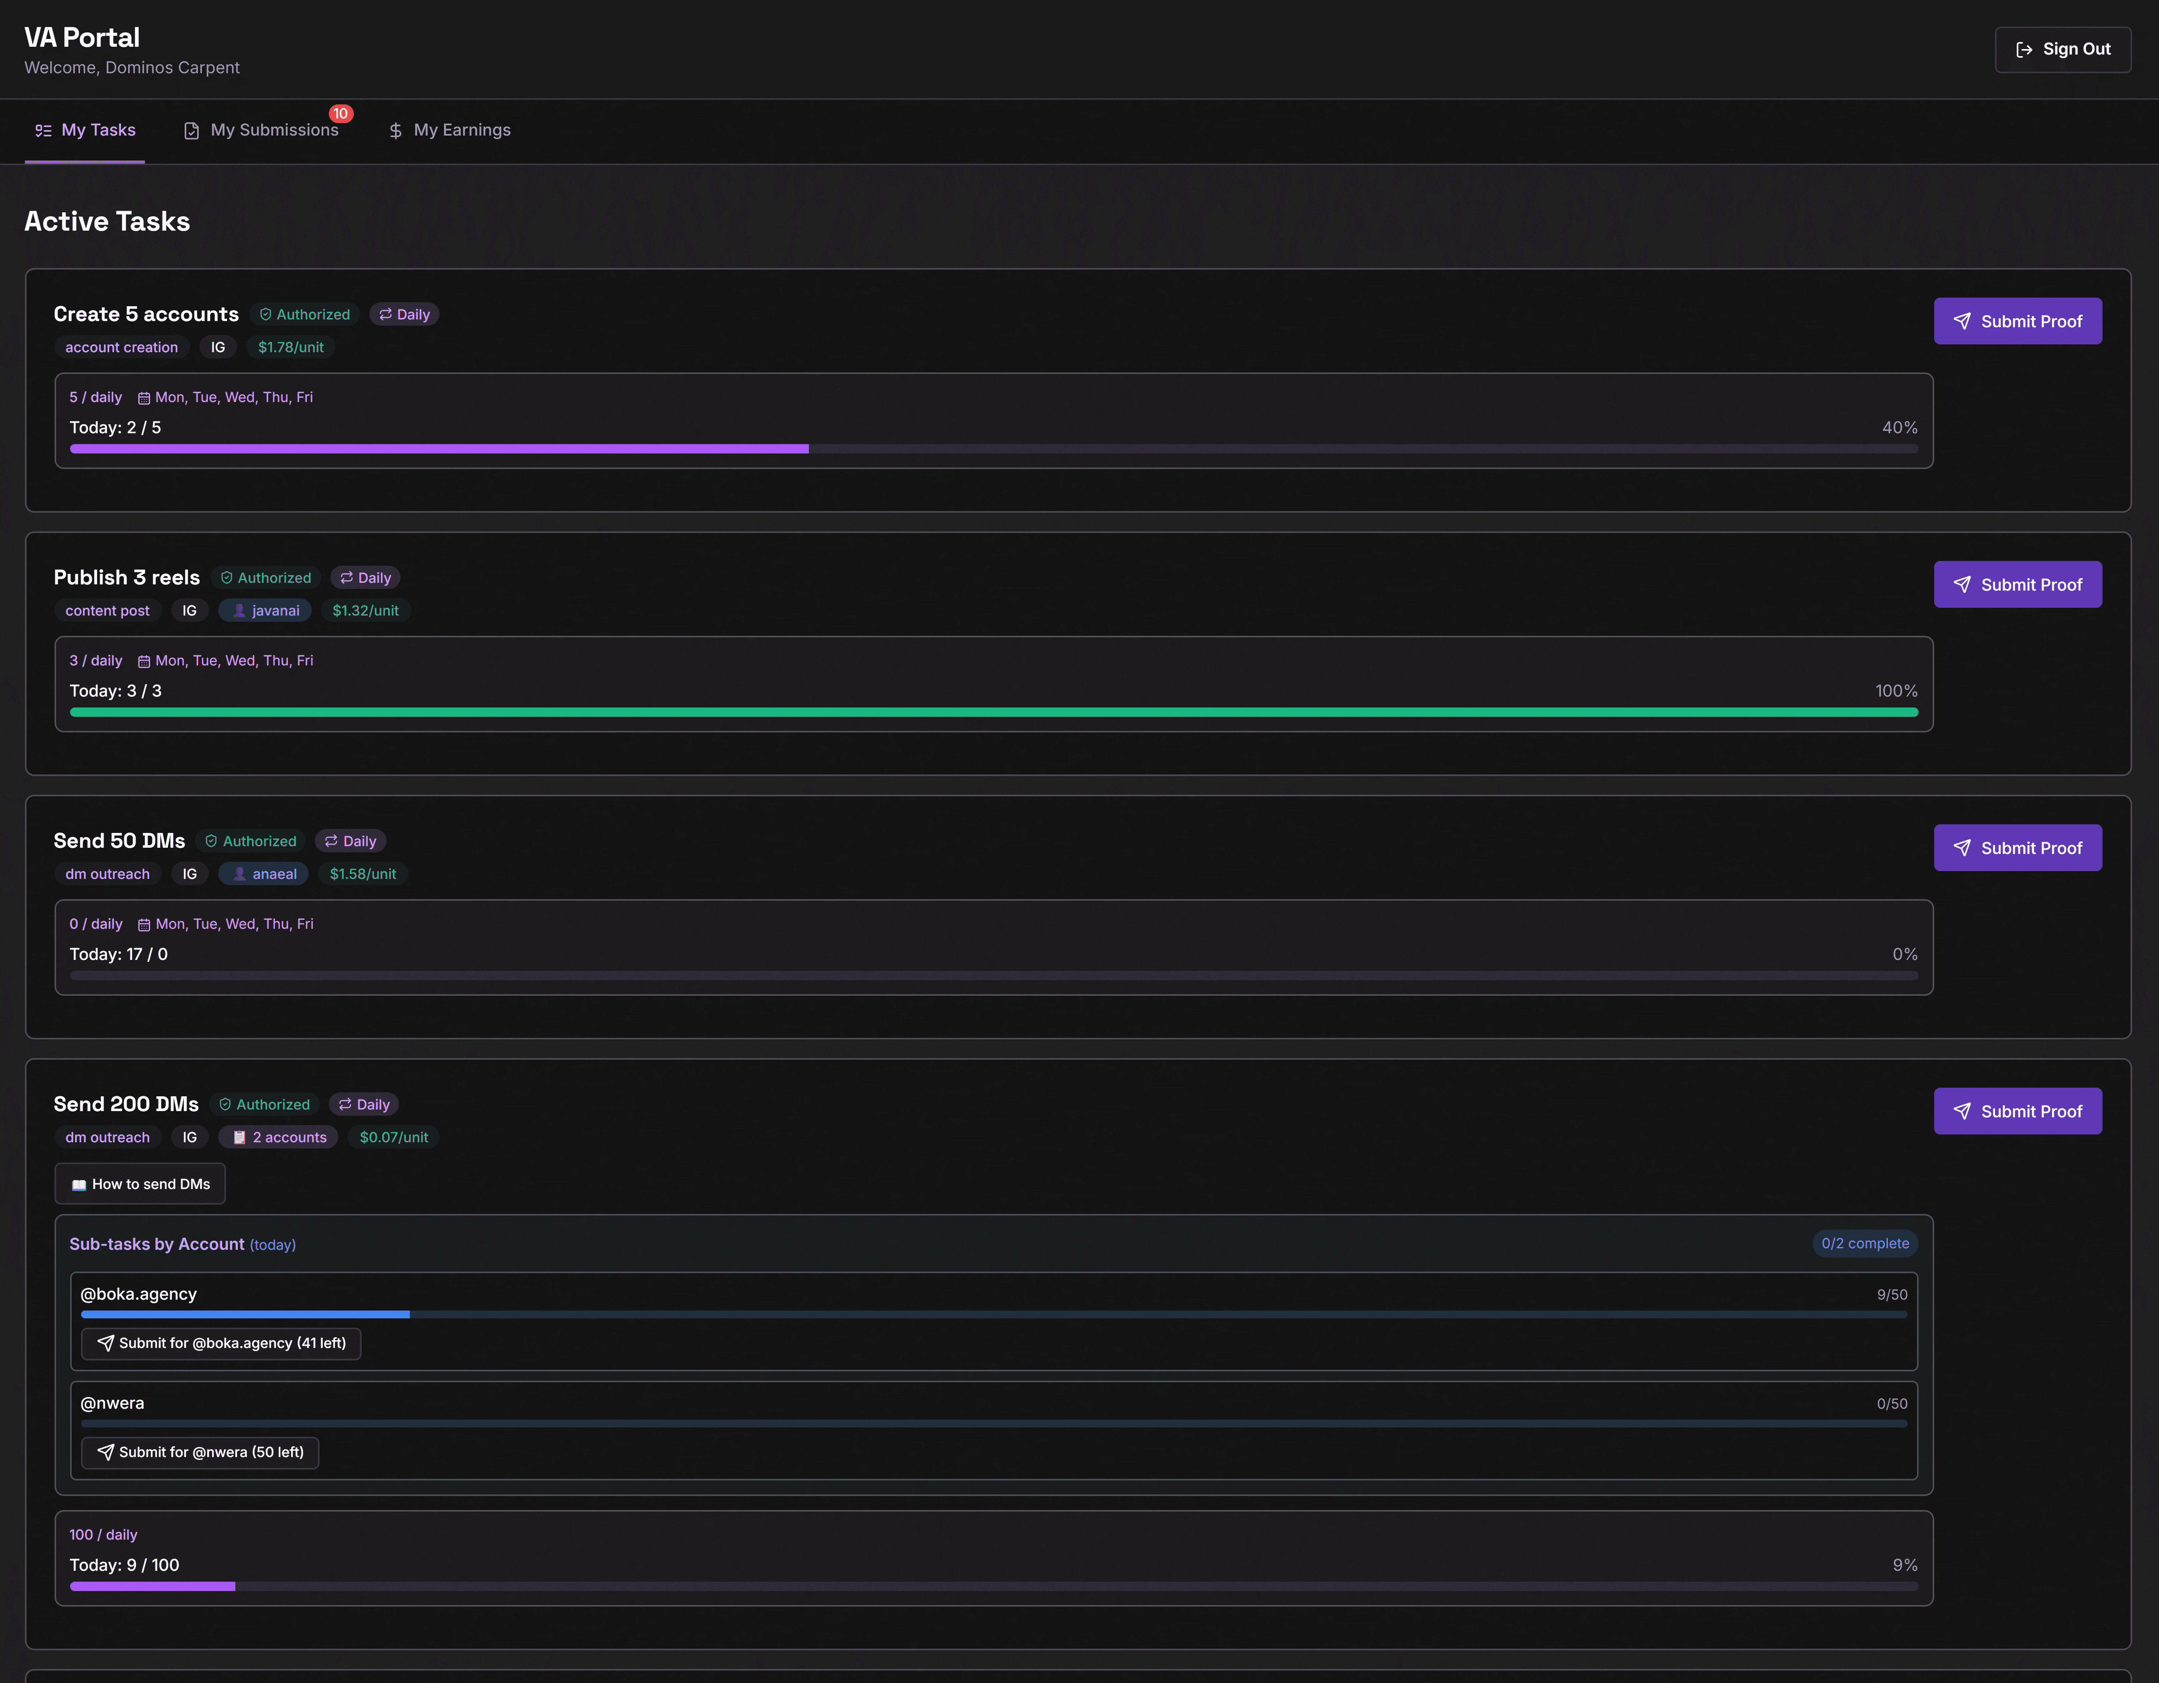Viewport: 2159px width, 1683px height.
Task: Click the Create 5 accounts progress bar
Action: 994,449
